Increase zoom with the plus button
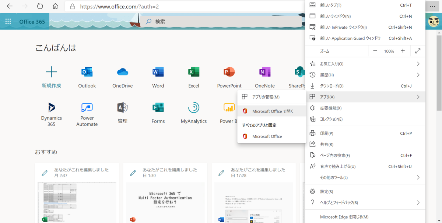 pos(403,51)
